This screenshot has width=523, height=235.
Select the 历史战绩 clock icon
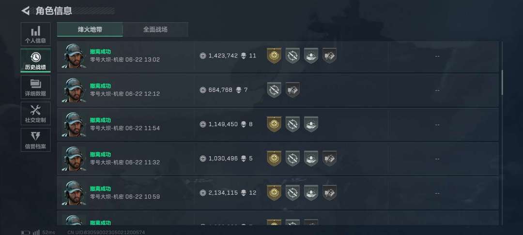pyautogui.click(x=36, y=57)
